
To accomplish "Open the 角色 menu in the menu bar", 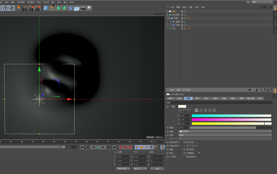I will point(39,2).
